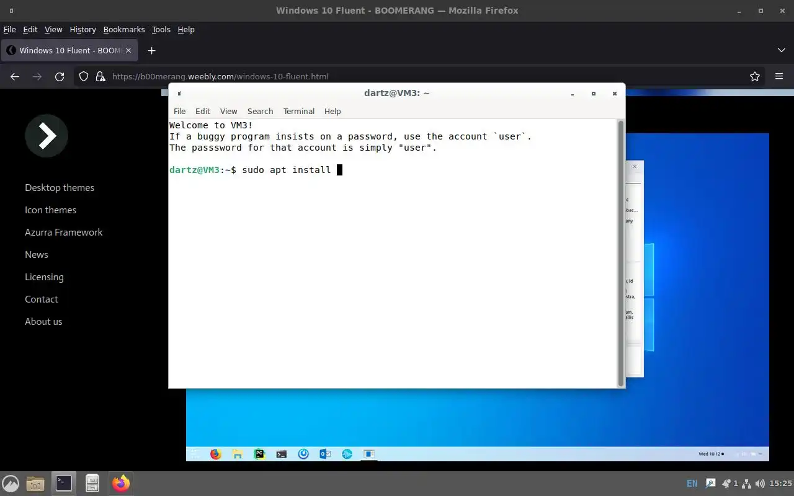Click the Outlook icon in the screenshot taskbar
794x496 pixels.
325,454
